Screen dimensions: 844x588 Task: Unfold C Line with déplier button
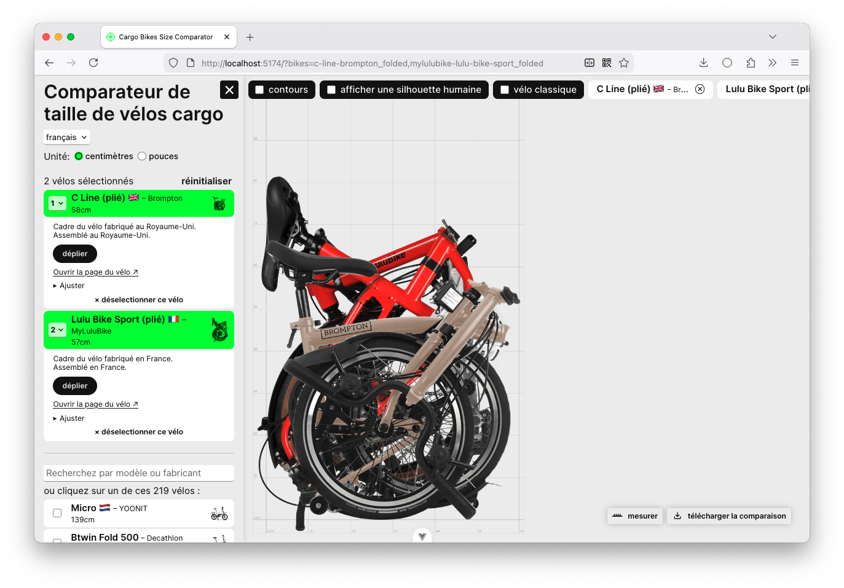75,254
